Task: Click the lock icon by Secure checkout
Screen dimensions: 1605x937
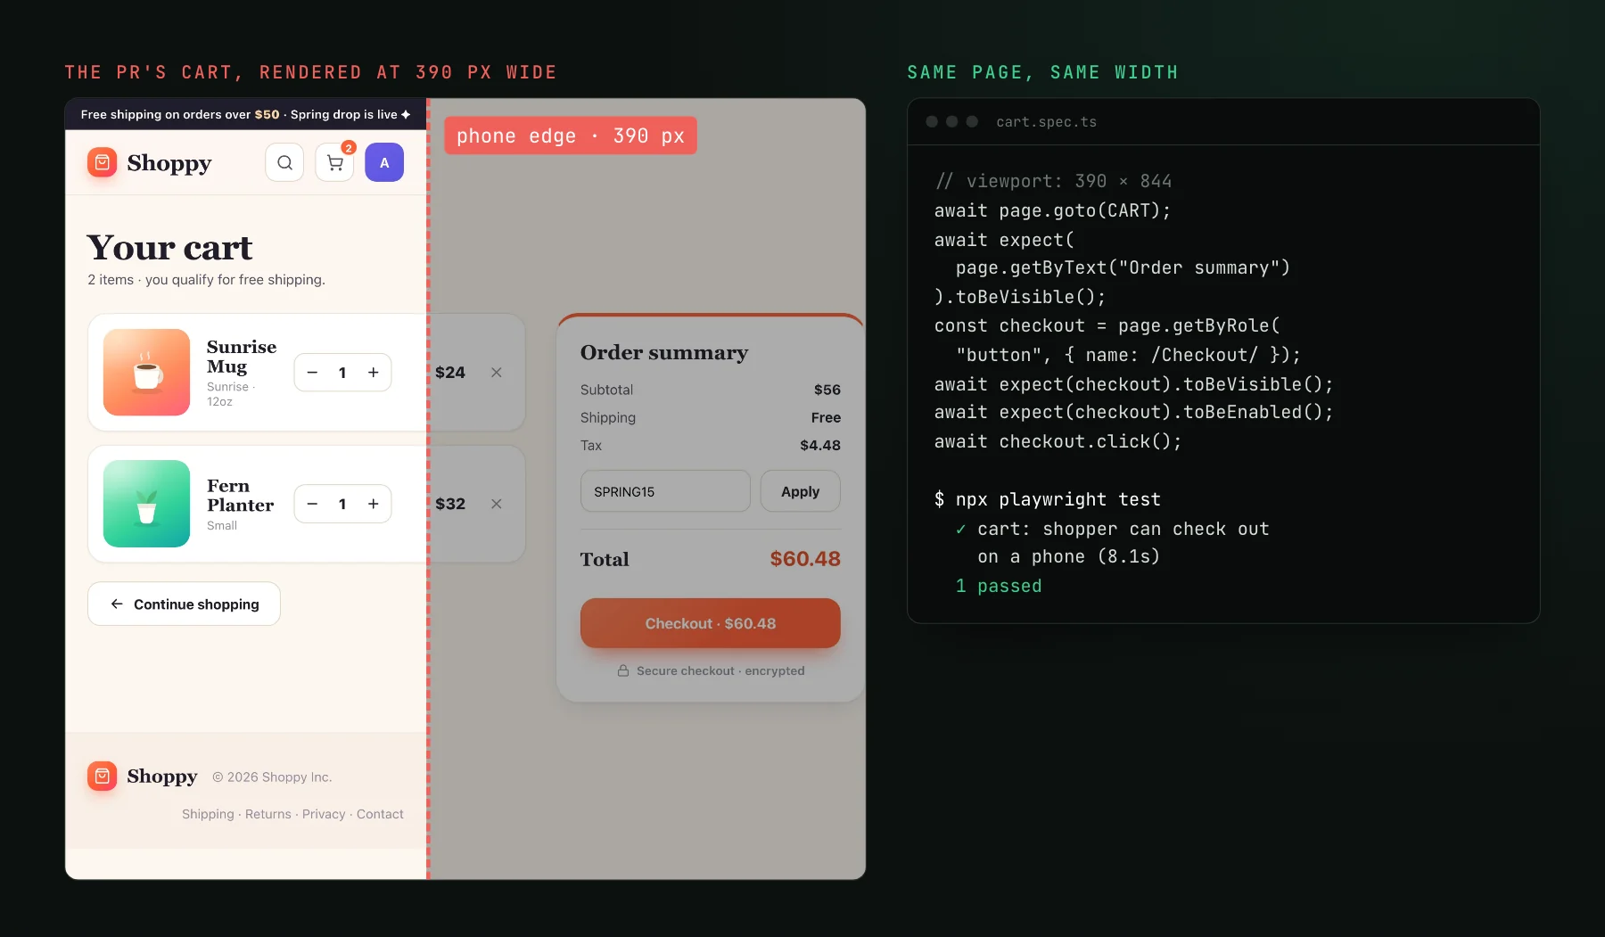Action: (623, 670)
